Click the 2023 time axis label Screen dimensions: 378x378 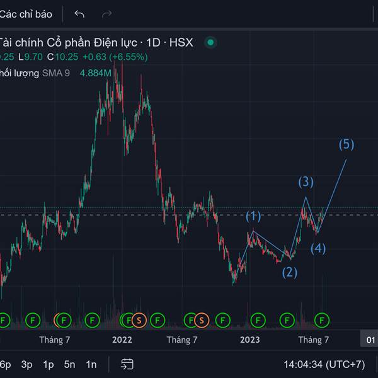(x=250, y=340)
